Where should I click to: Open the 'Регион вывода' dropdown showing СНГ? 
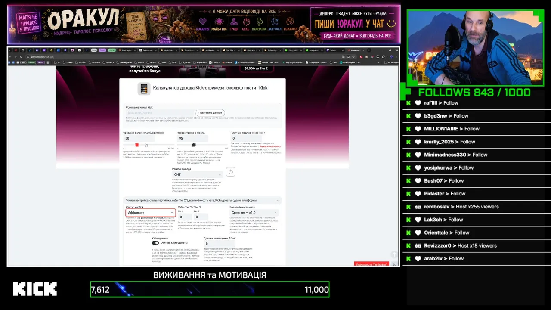(x=198, y=174)
